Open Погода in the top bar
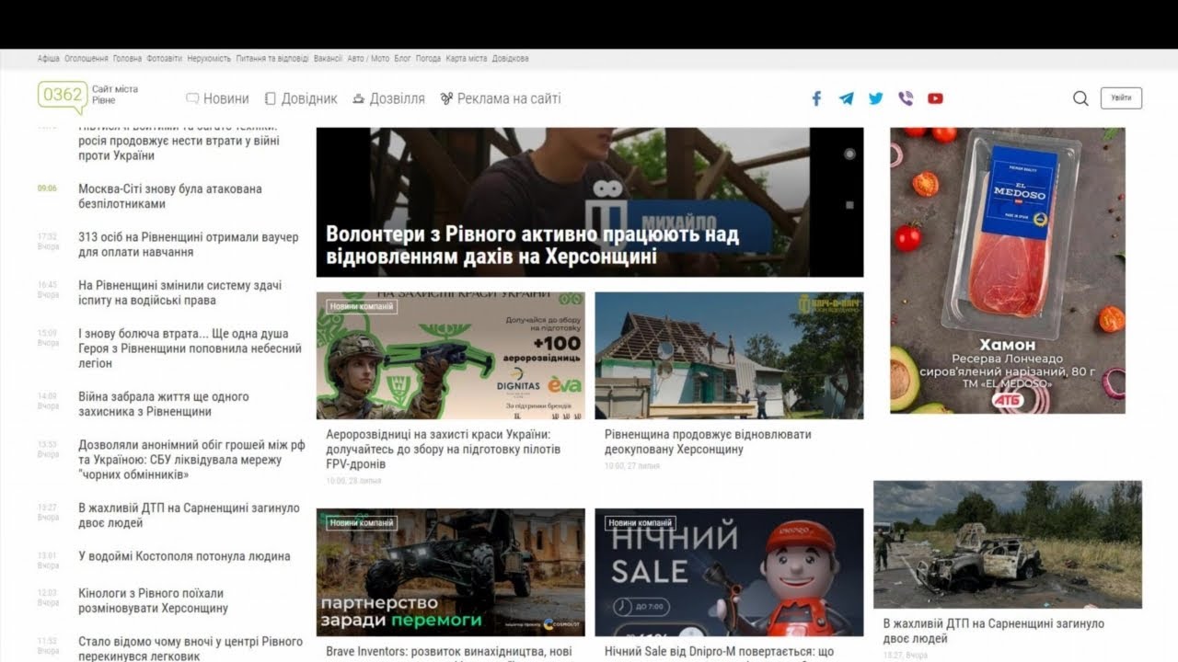This screenshot has width=1178, height=662. click(428, 59)
